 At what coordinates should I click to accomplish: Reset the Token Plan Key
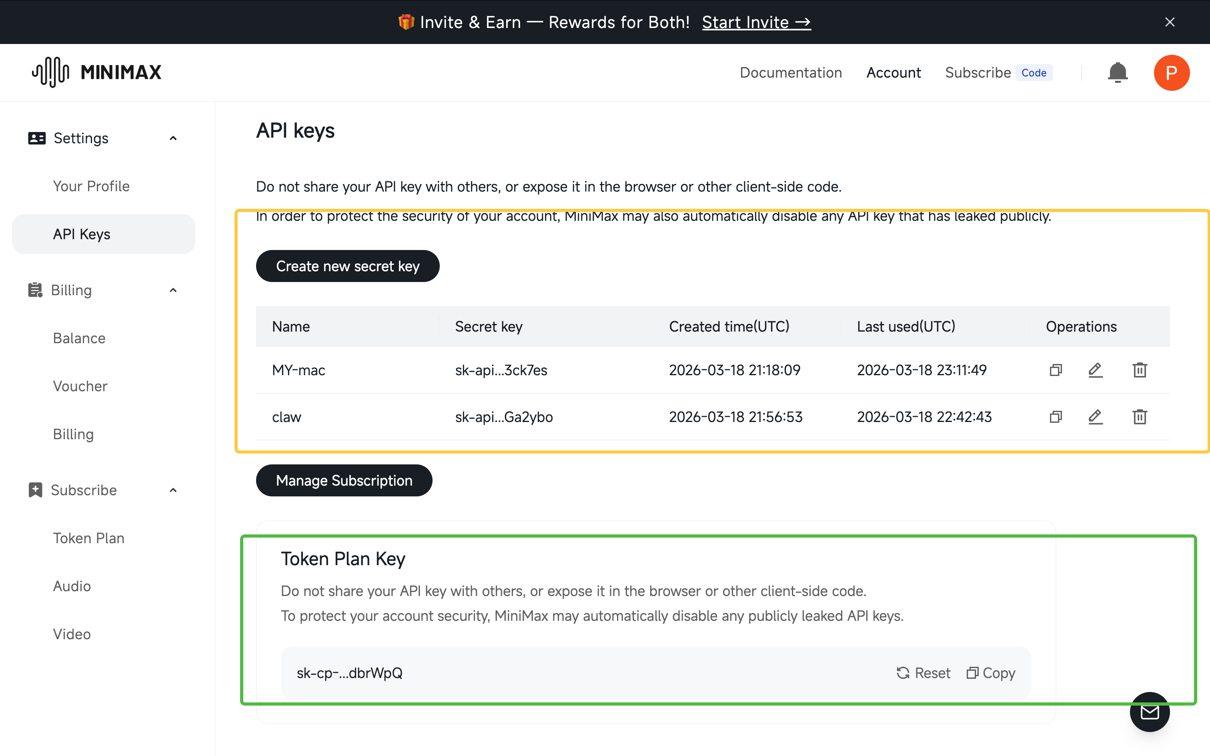coord(923,673)
